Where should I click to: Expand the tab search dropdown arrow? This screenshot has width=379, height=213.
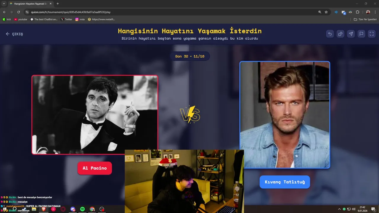(x=4, y=4)
